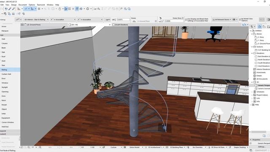
Task: Click the grid snap icon in toolbar
Action: [x=39, y=9]
